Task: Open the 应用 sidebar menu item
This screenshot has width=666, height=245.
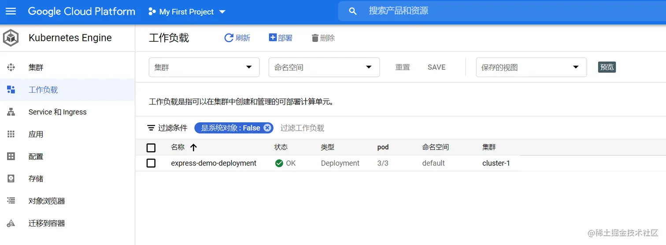Action: [x=67, y=134]
